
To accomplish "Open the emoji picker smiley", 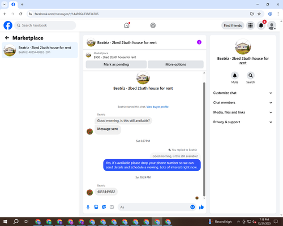I will click(192, 207).
